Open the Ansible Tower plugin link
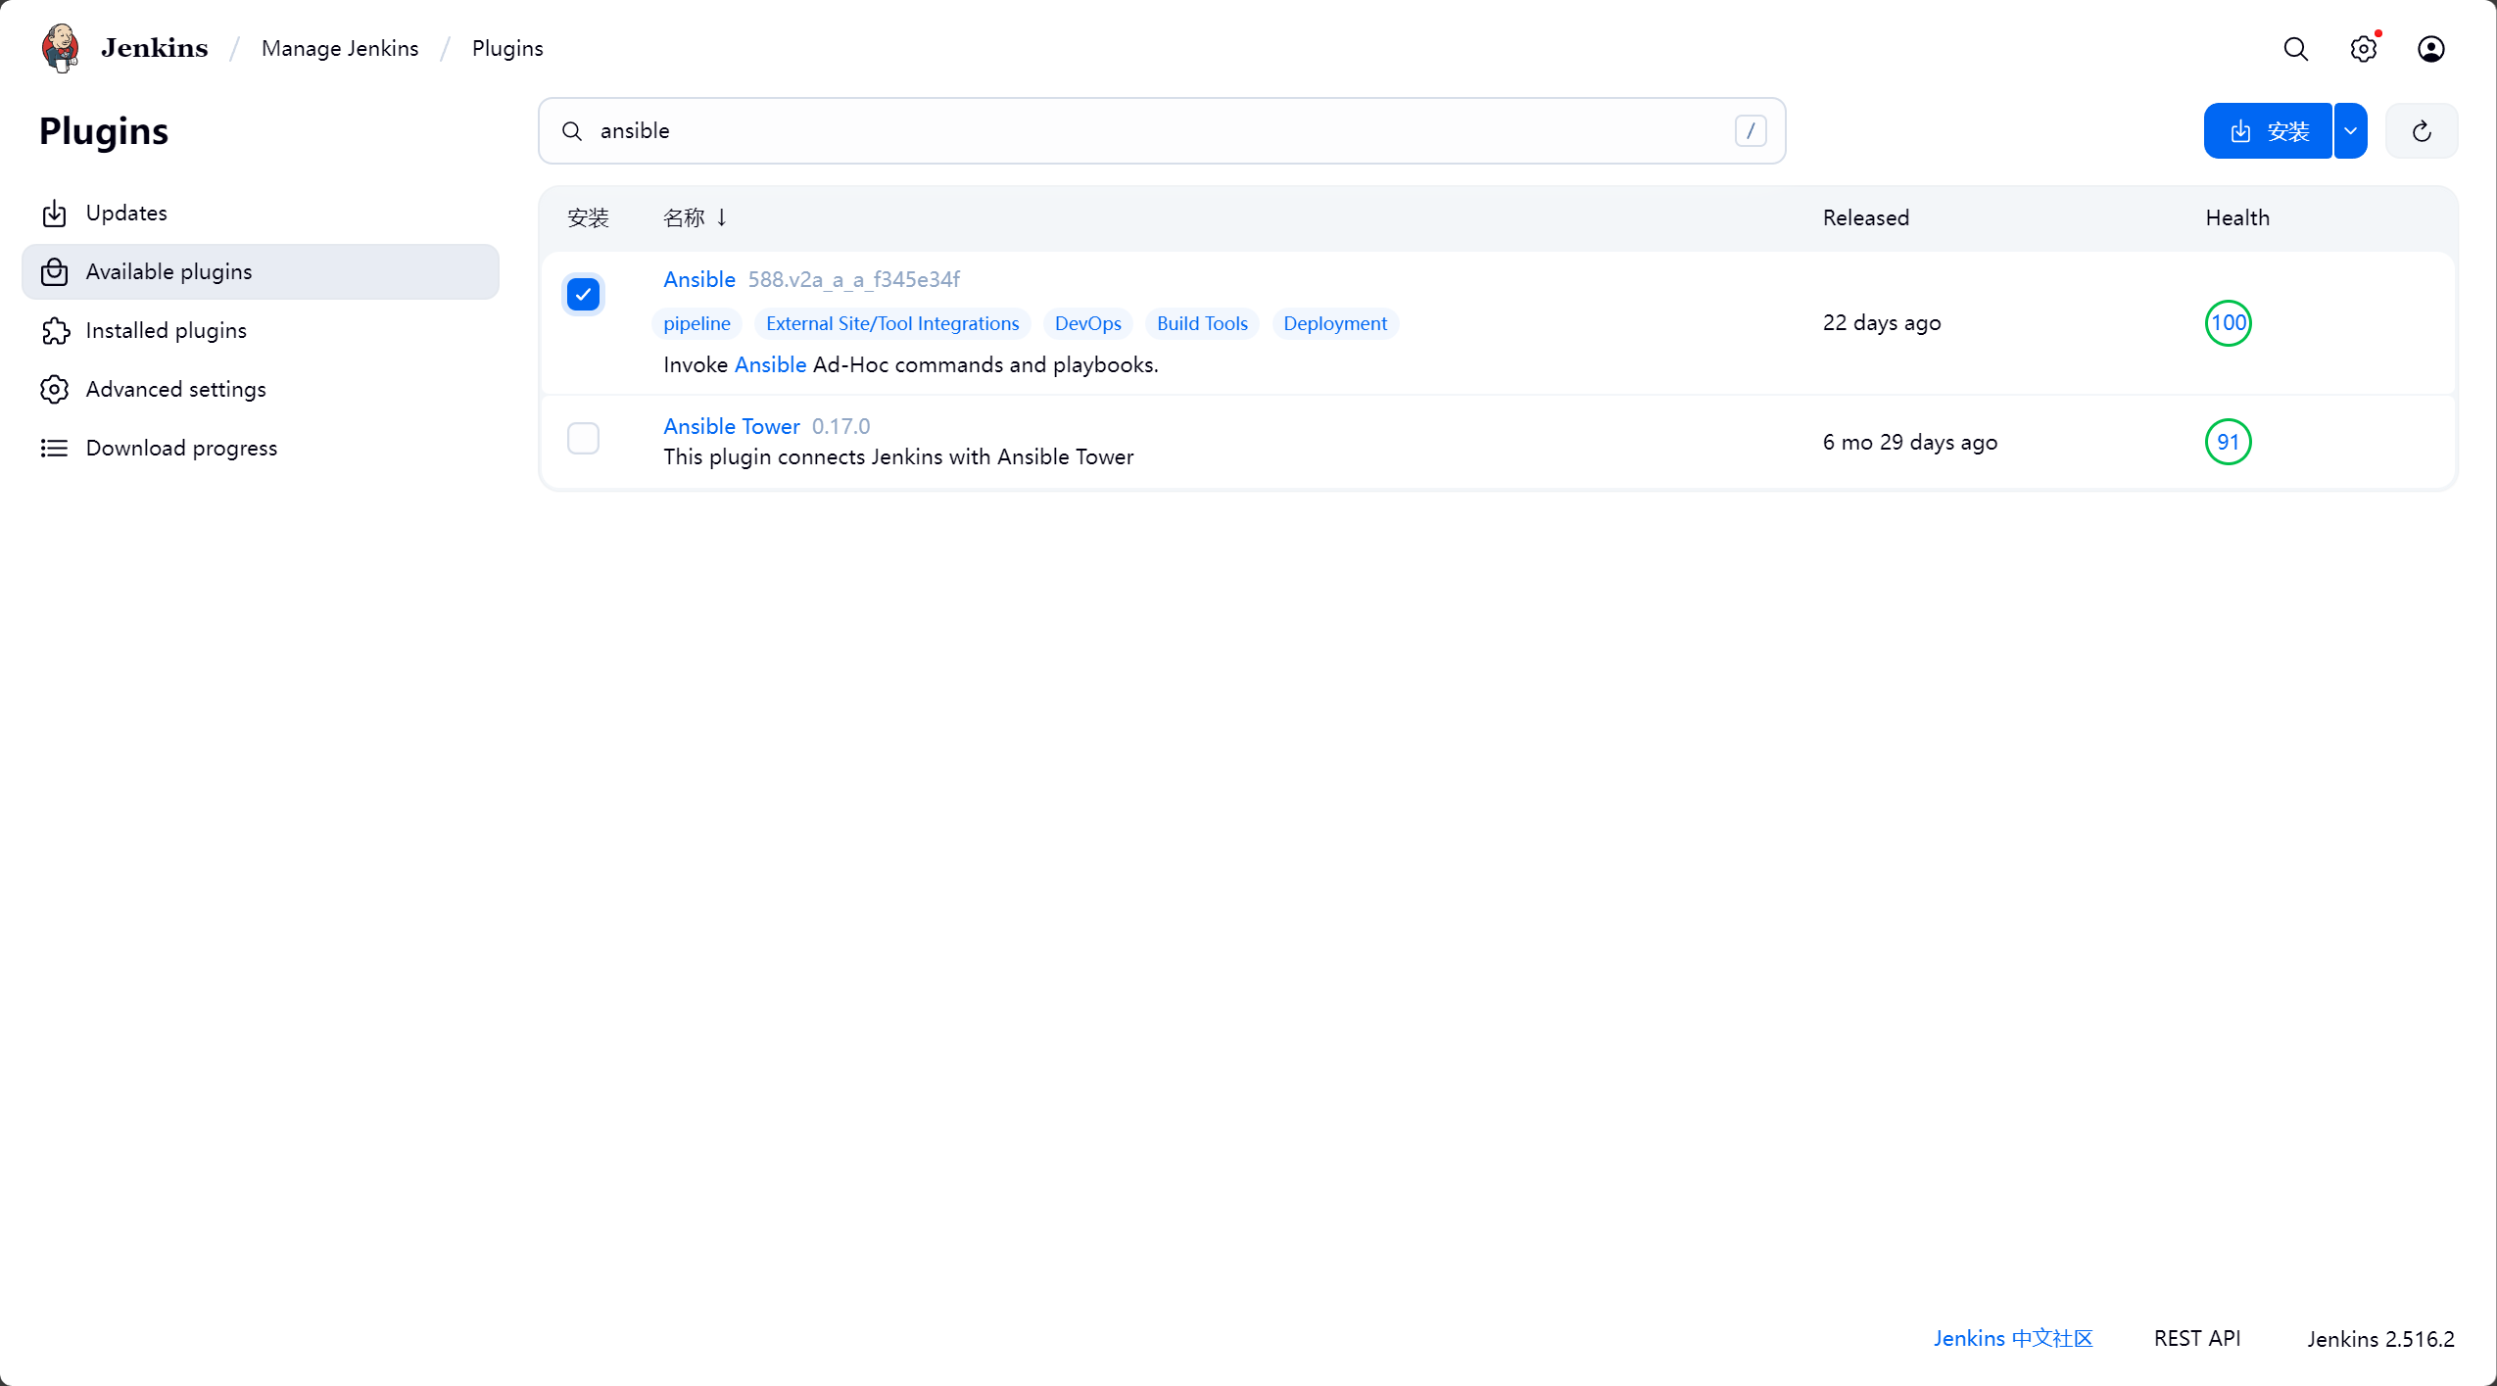 [x=732, y=426]
